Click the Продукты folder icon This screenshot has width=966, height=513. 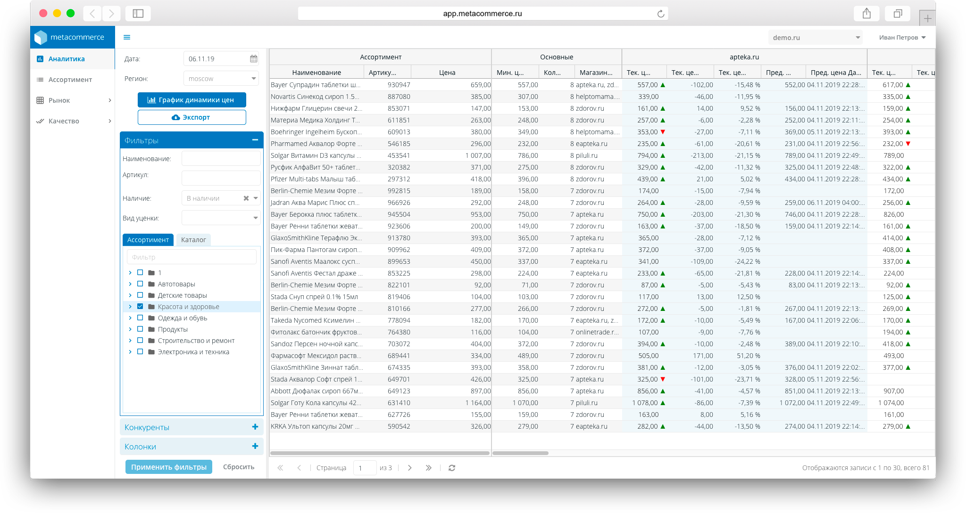coord(151,329)
